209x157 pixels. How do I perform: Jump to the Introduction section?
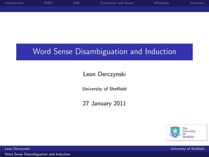pos(14,3)
